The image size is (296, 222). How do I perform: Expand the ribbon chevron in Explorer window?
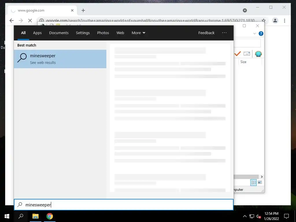point(254,34)
